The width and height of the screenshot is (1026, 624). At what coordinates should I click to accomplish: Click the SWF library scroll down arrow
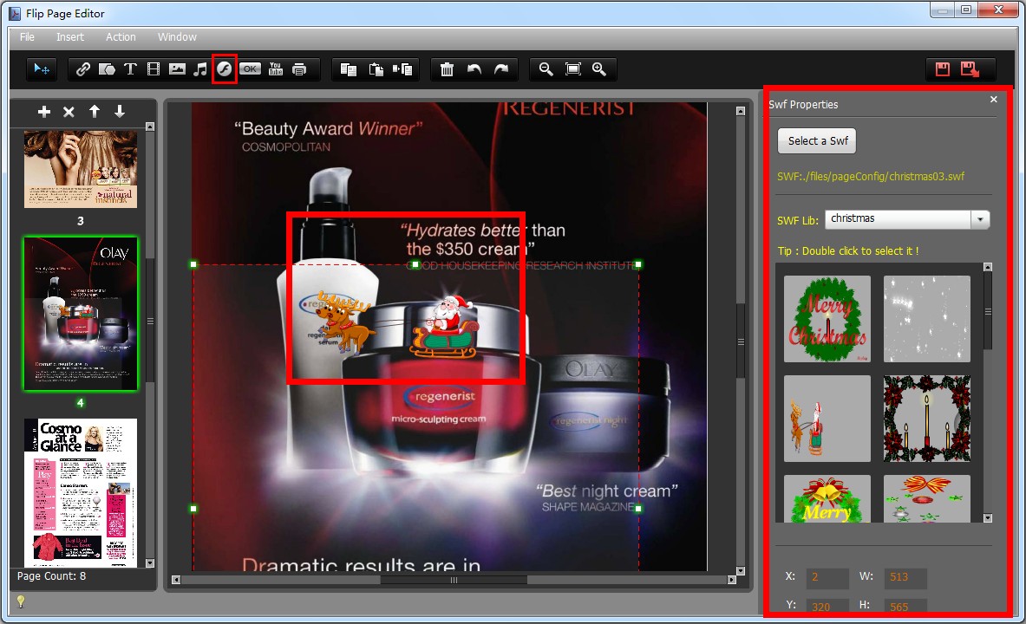[988, 518]
